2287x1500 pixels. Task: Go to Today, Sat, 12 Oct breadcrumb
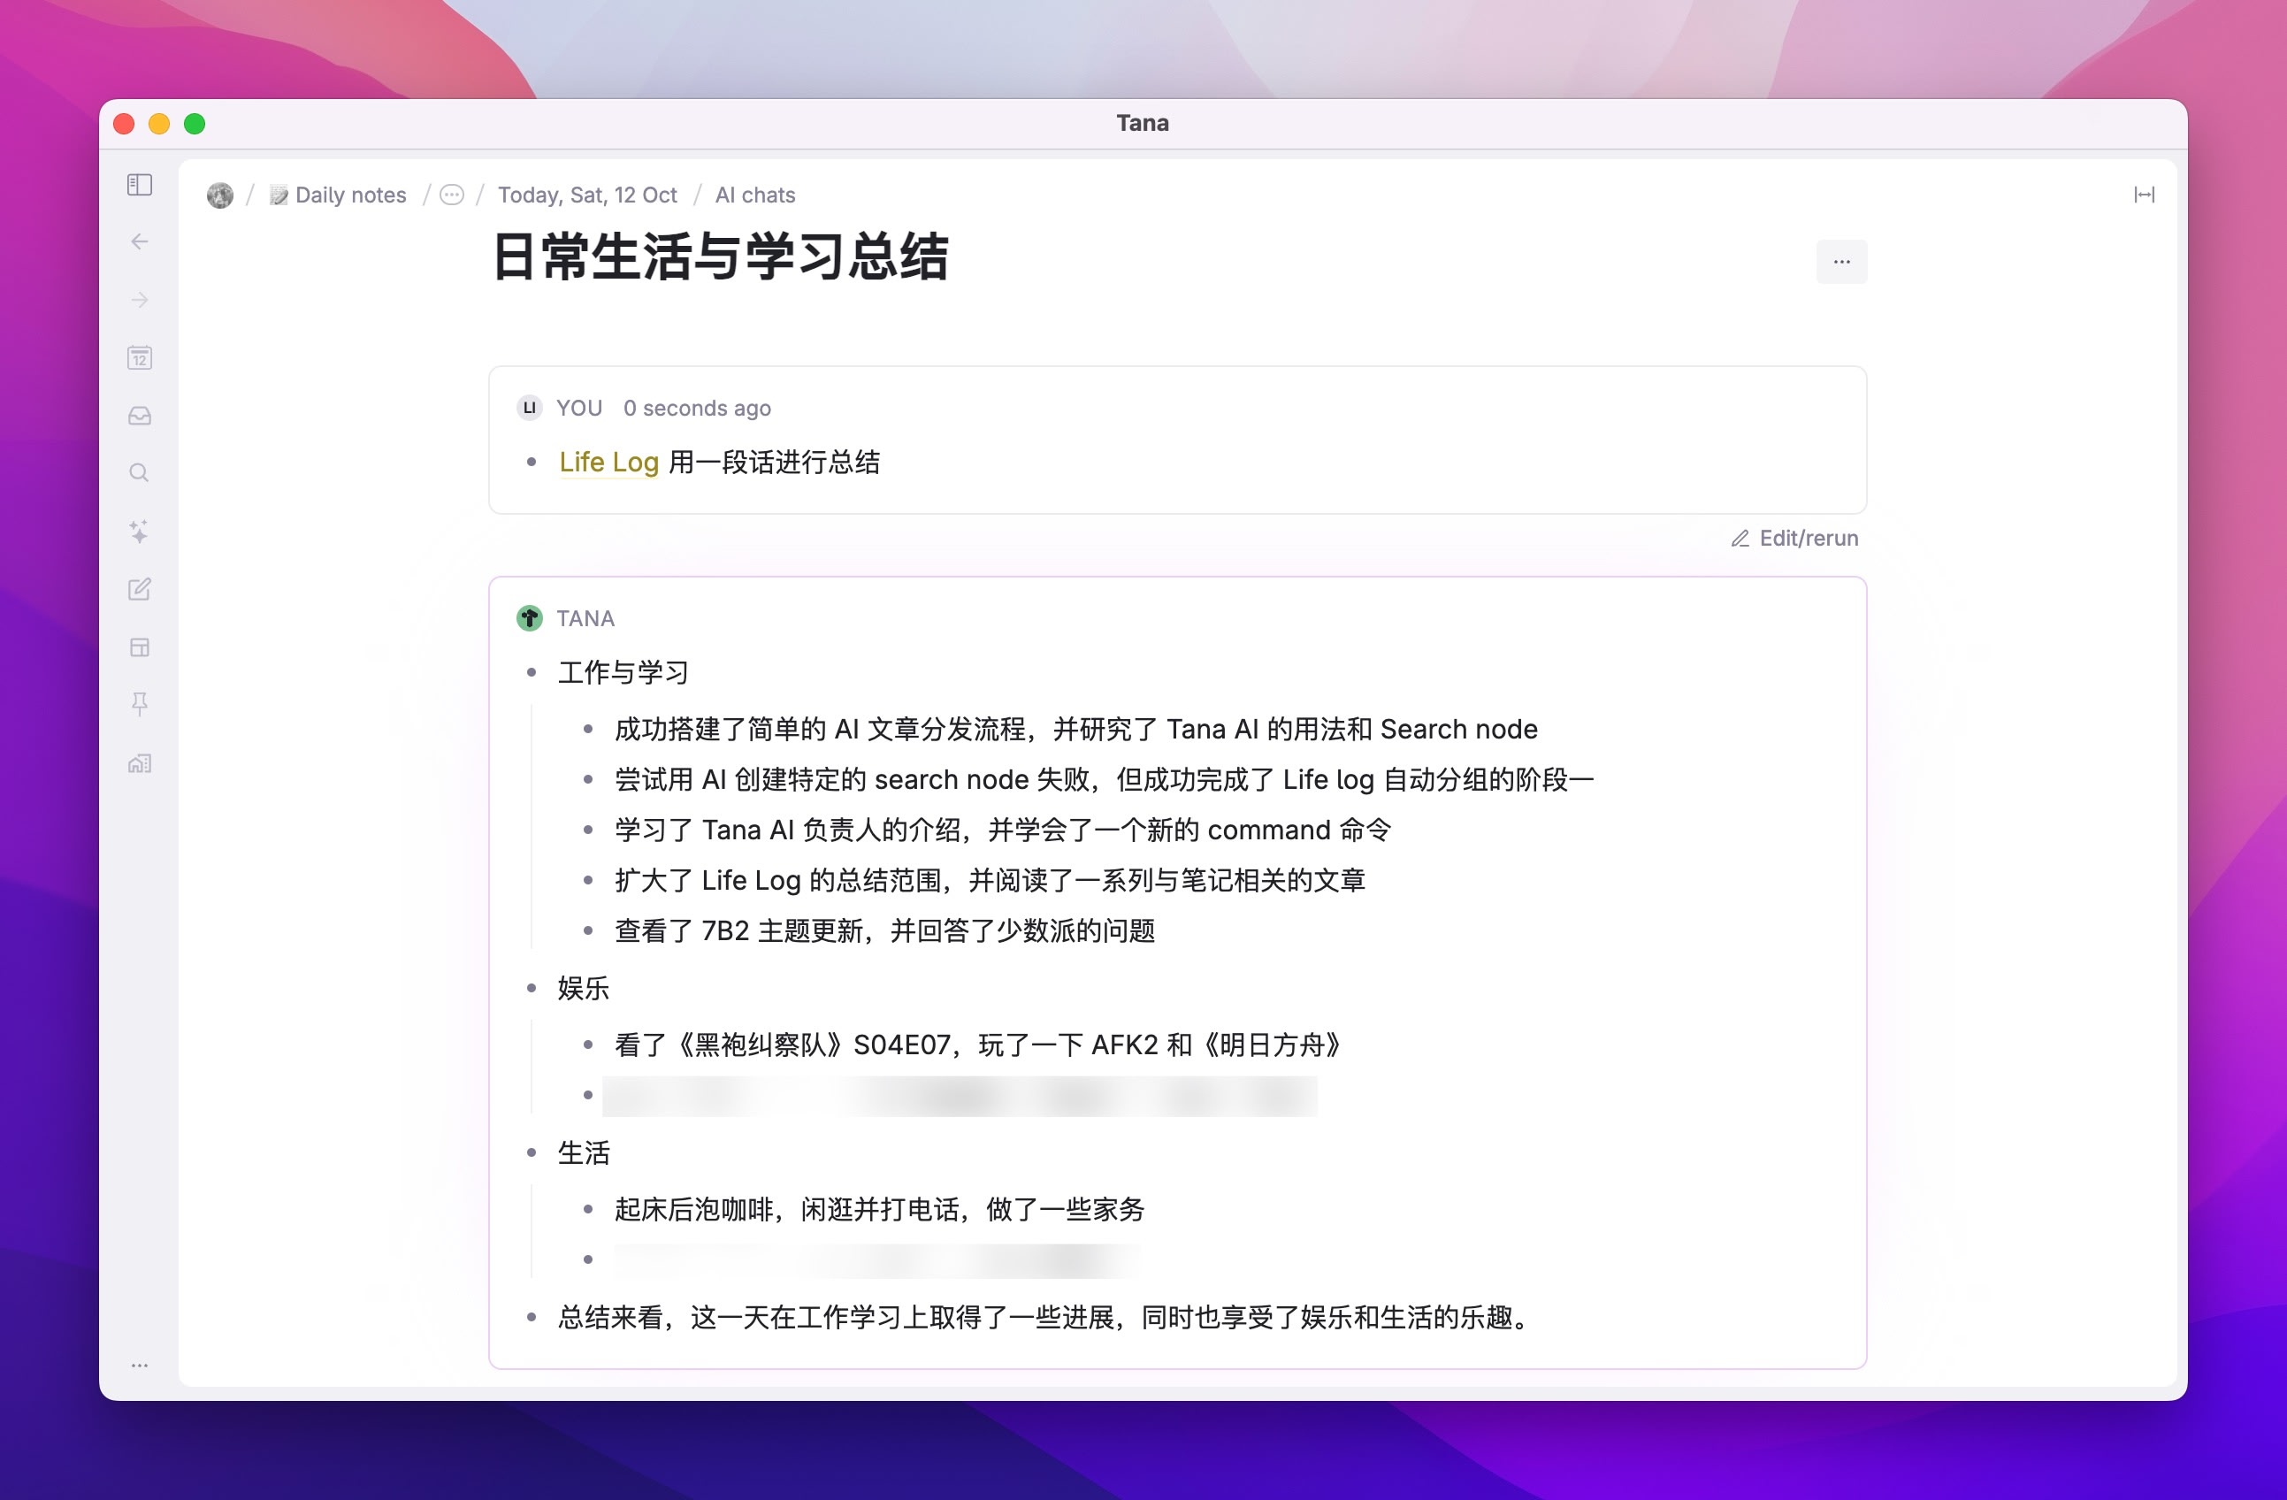(587, 195)
